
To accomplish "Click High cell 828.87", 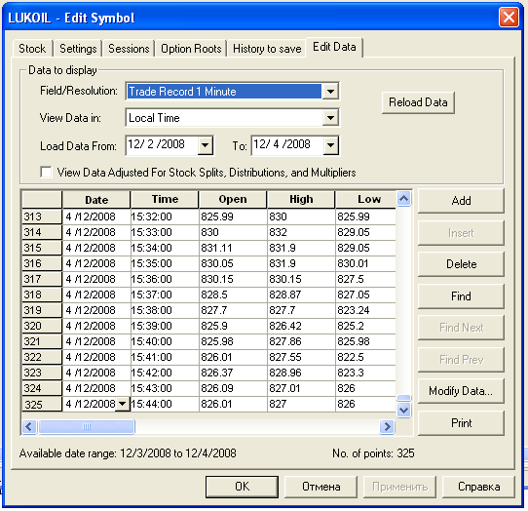I will tap(301, 295).
